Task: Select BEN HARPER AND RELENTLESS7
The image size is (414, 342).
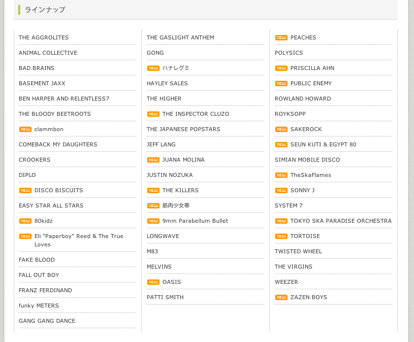Action: tap(64, 99)
